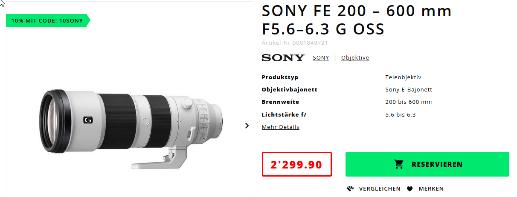Click the Sony E-Bajonett mount value
The image size is (517, 197).
pyautogui.click(x=409, y=90)
